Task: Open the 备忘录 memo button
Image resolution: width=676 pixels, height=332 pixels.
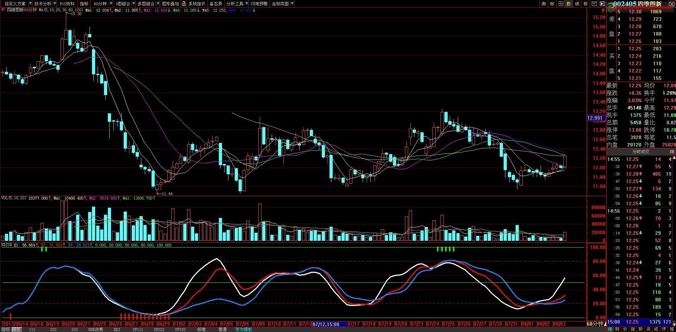Action: (216, 4)
